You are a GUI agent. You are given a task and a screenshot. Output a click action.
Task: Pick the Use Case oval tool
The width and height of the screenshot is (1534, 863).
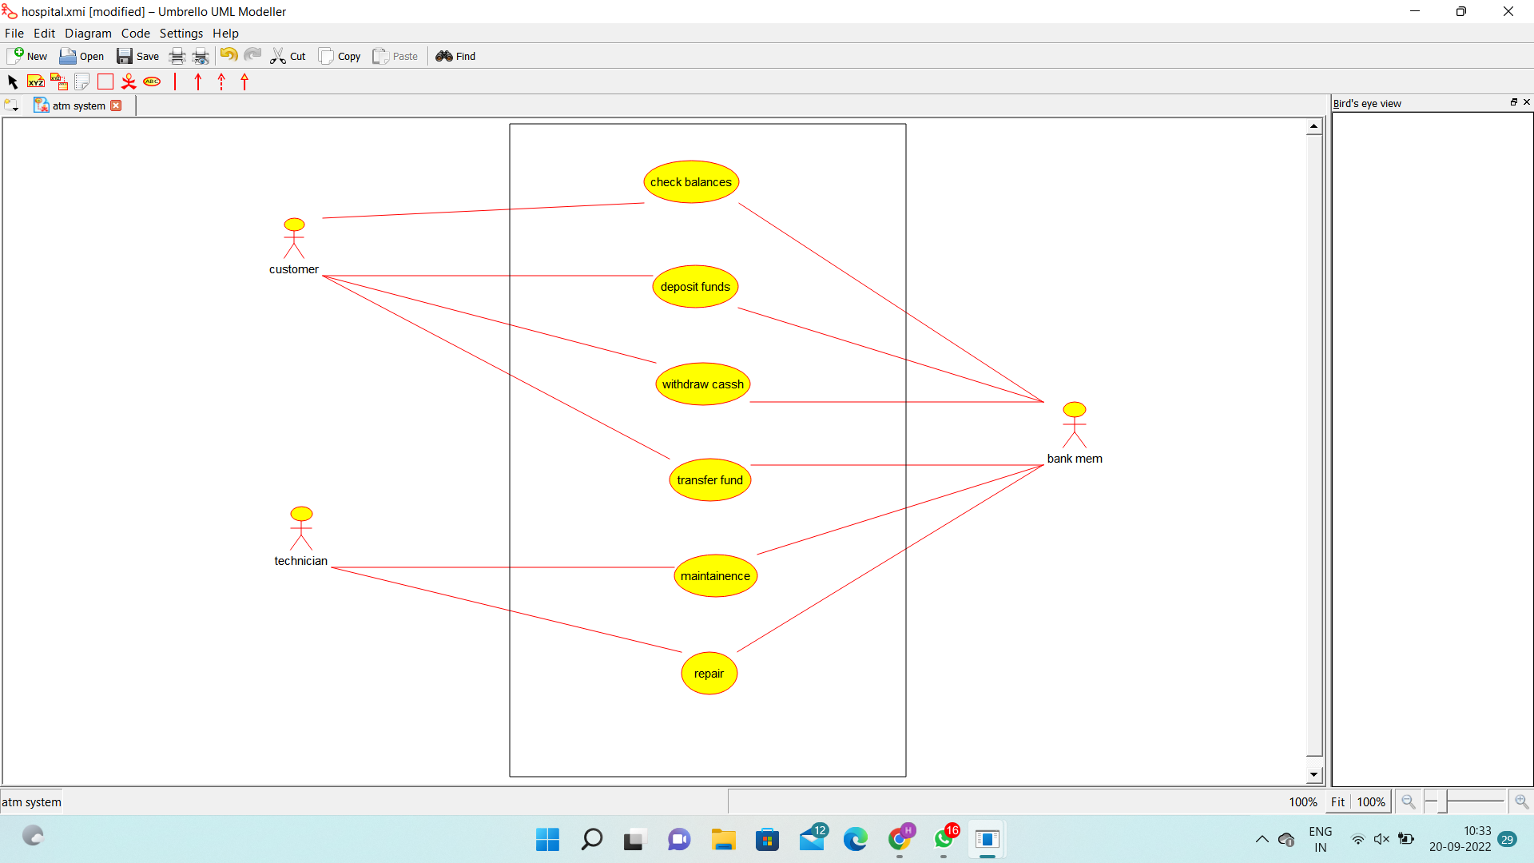click(x=152, y=82)
